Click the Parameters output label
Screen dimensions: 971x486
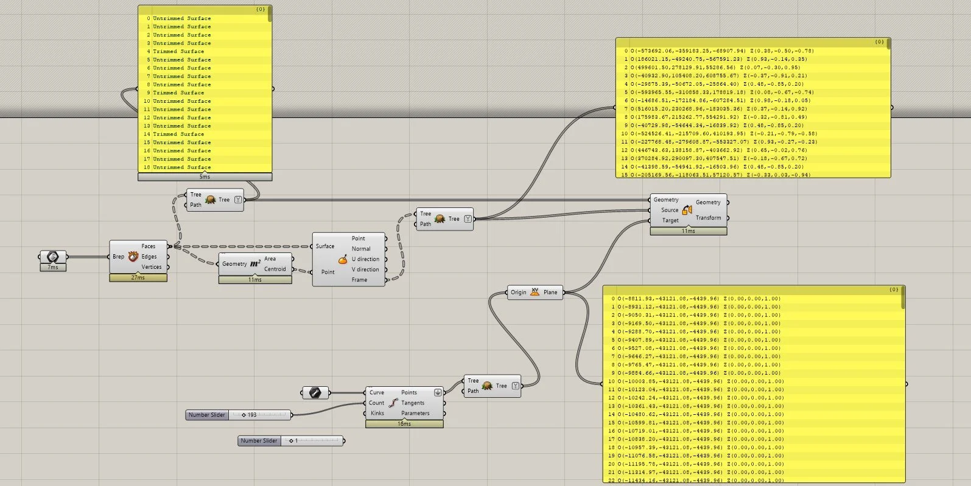pos(415,413)
